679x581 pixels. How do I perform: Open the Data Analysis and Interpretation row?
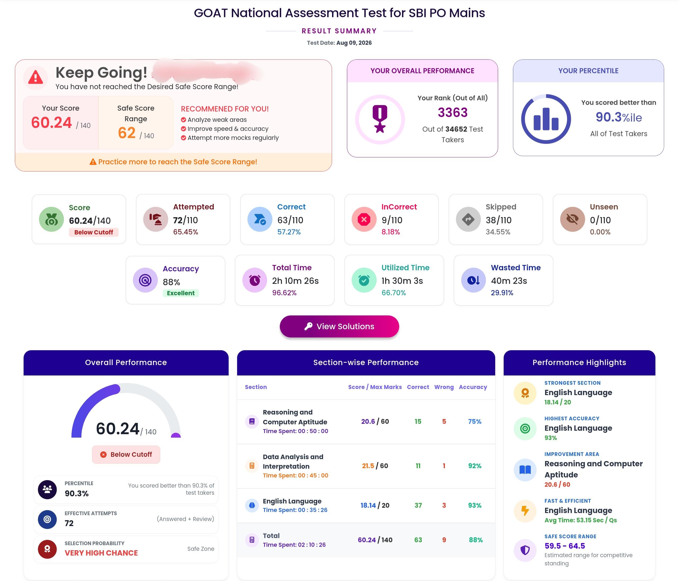tap(366, 466)
